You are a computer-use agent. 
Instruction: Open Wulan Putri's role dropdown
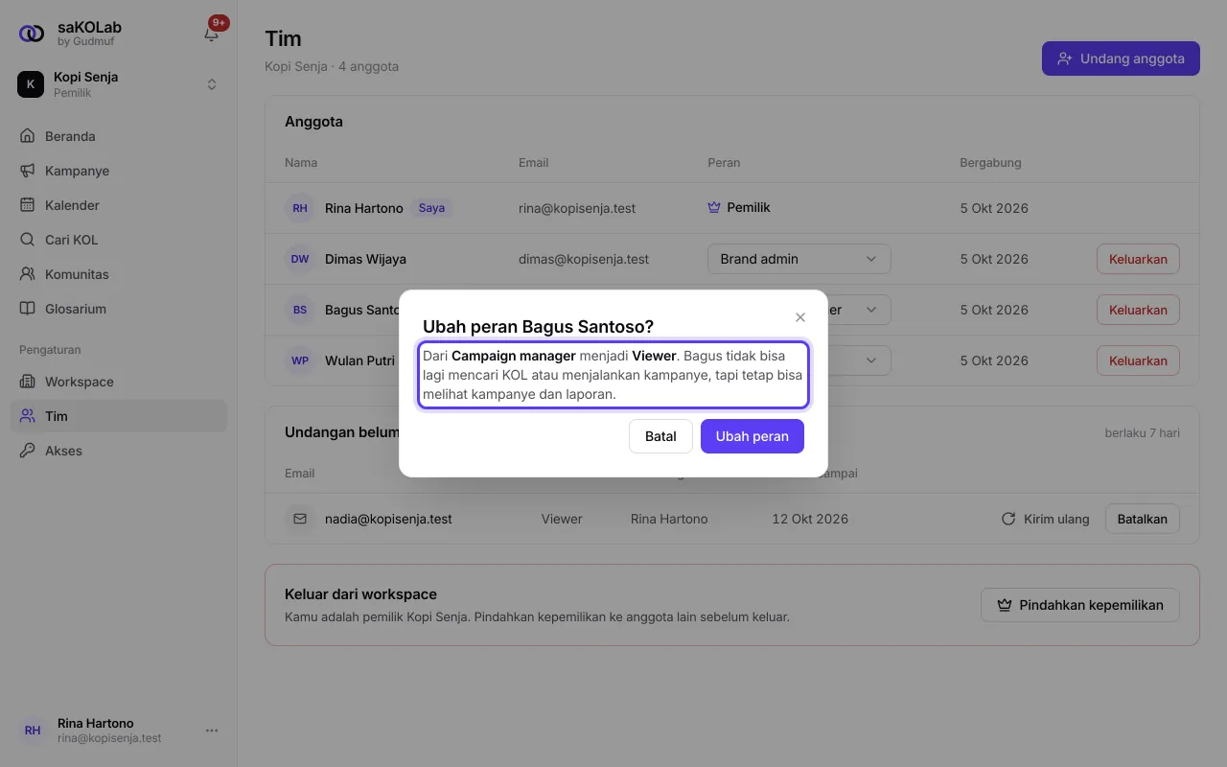[859, 360]
